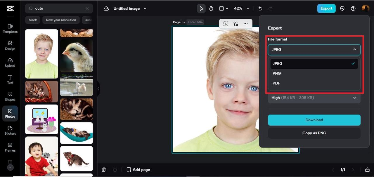
Task: Select the white dog on beach thumbnail
Action: pyautogui.click(x=77, y=85)
